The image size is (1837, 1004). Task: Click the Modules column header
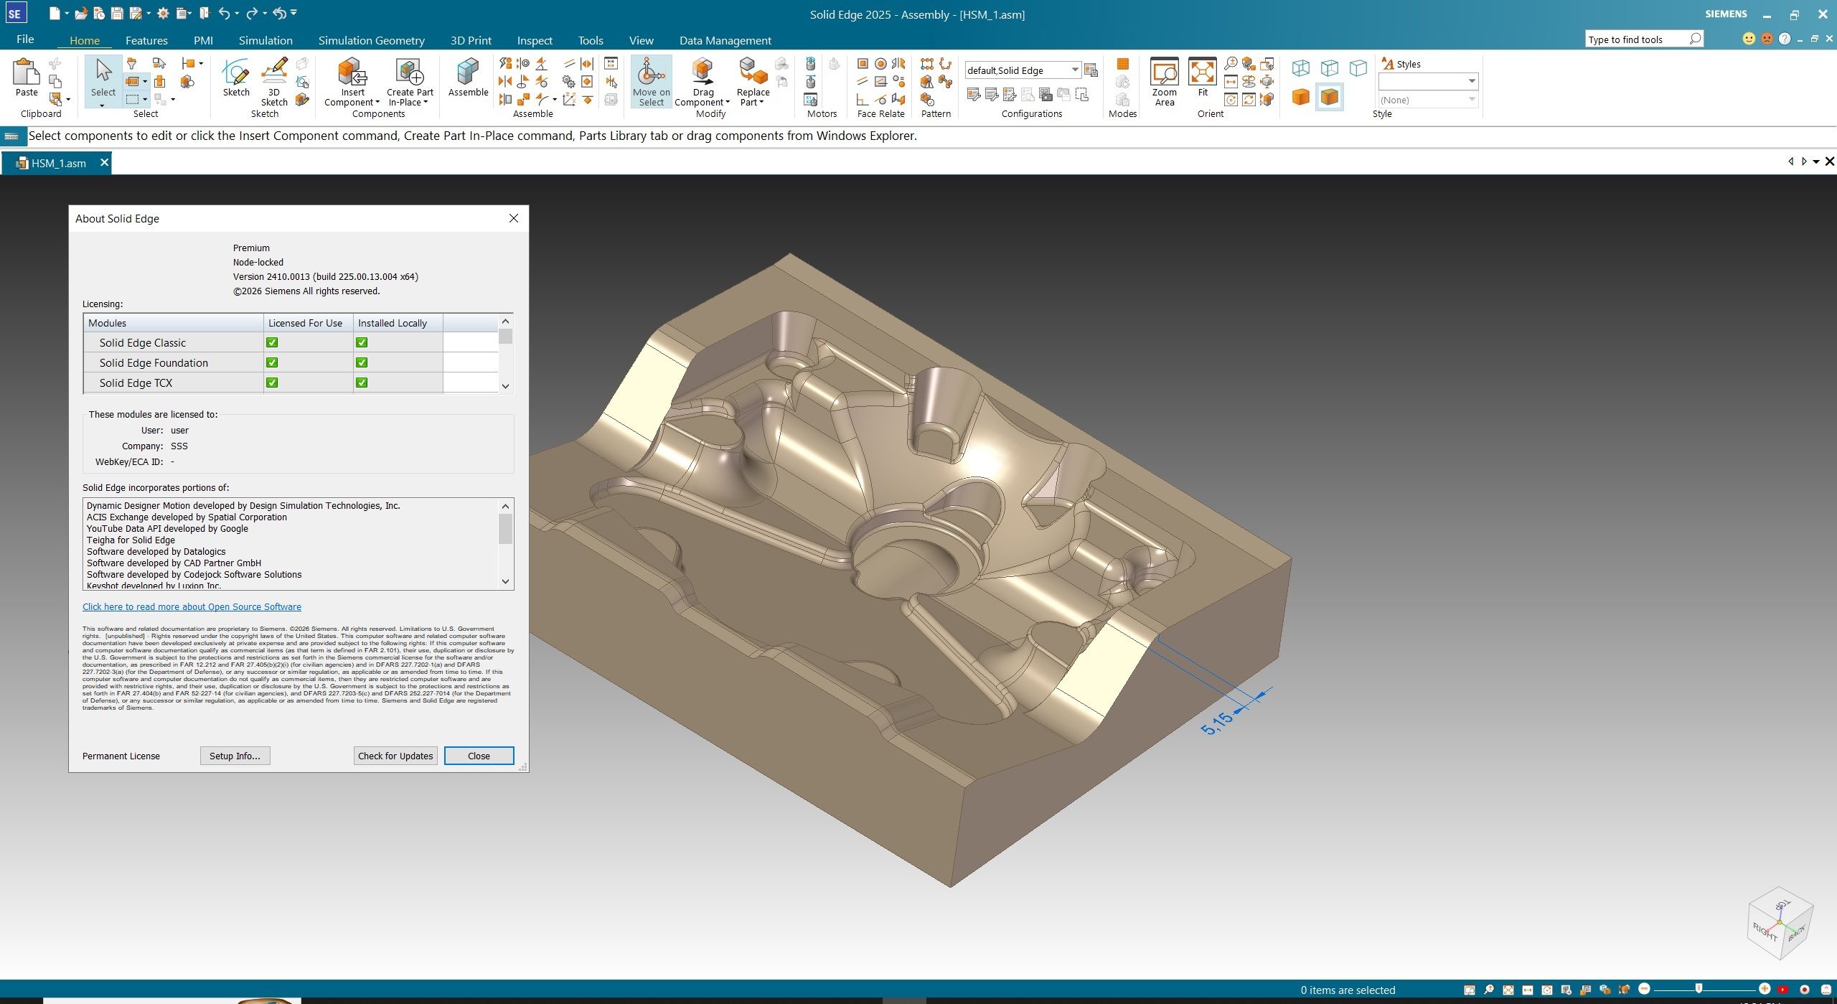[x=174, y=323]
